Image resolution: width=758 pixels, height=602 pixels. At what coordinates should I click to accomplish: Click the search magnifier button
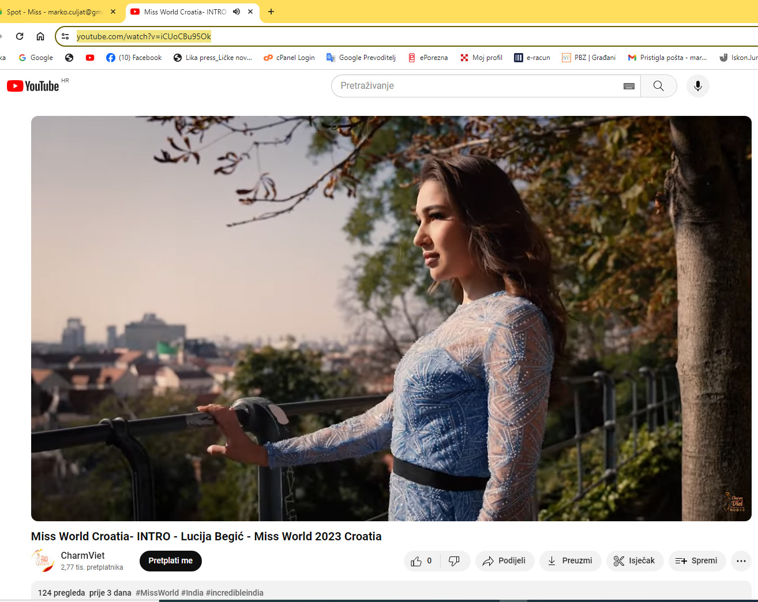[658, 86]
